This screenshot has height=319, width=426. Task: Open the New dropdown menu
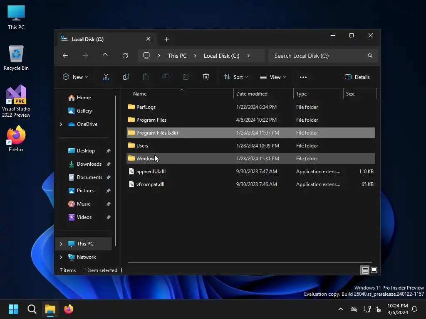75,77
